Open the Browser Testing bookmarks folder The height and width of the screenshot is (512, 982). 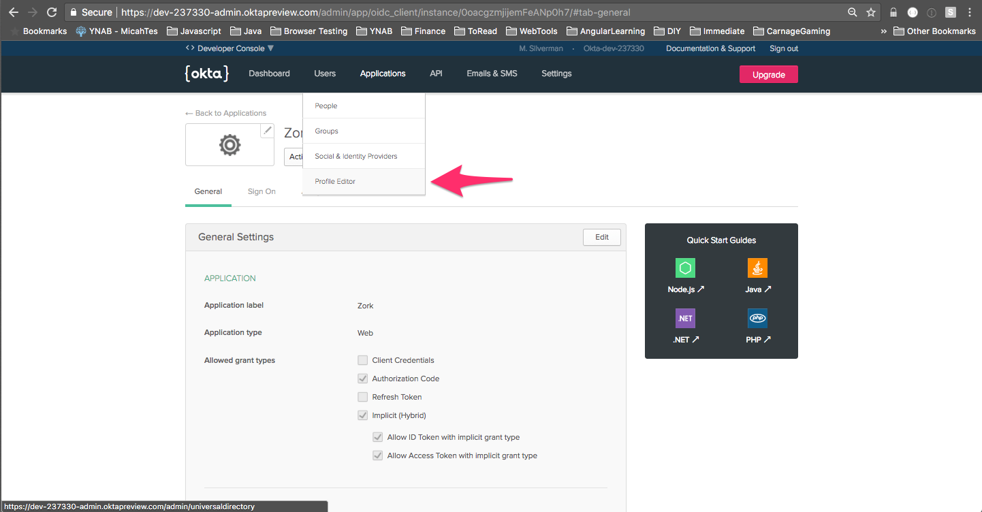pyautogui.click(x=308, y=31)
